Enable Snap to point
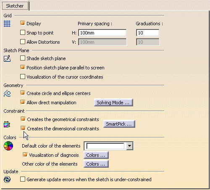The image size is (210, 190). [x=23, y=32]
